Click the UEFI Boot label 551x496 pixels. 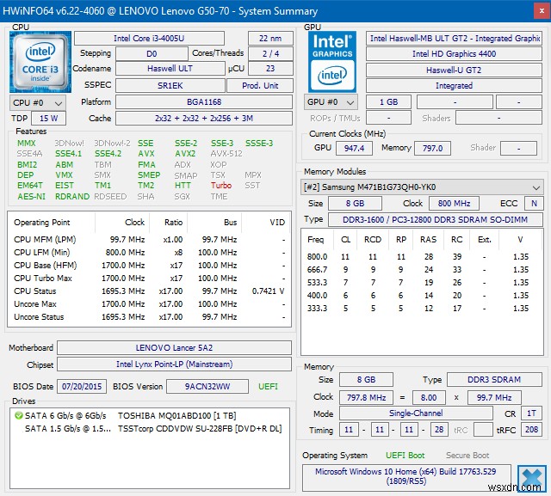(x=404, y=455)
